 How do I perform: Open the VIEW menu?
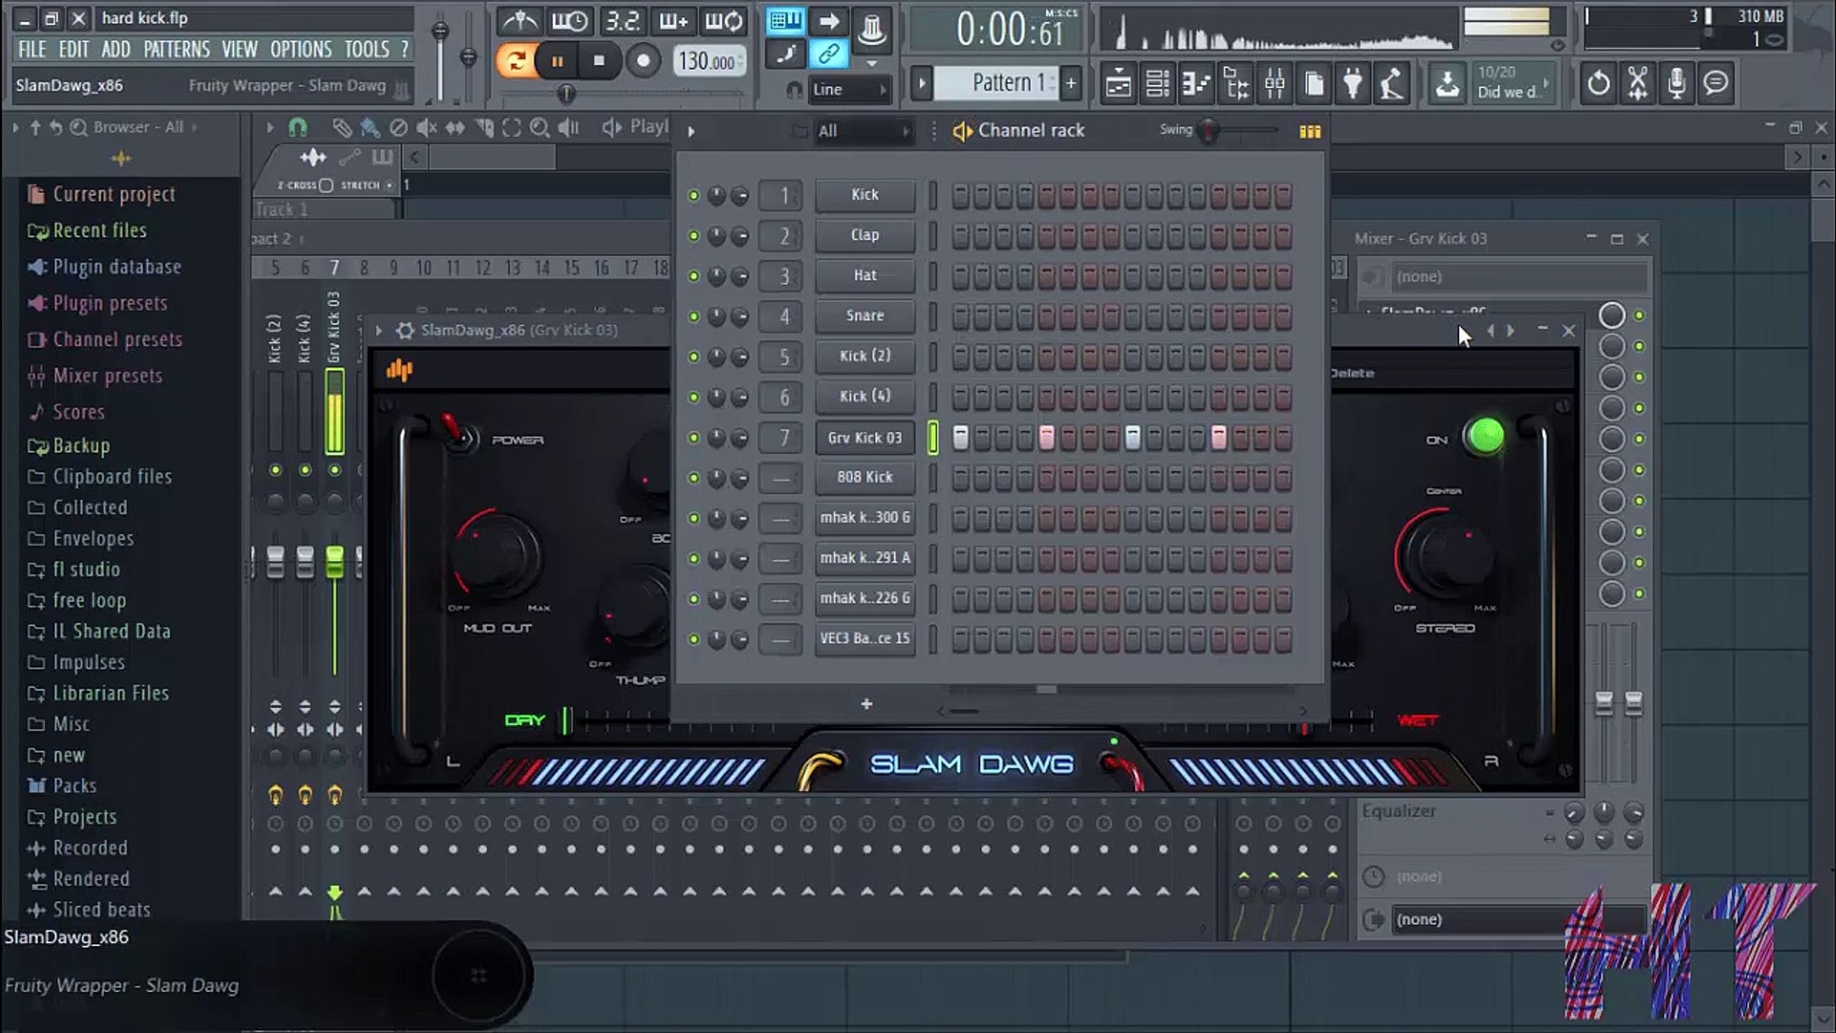[x=239, y=50]
